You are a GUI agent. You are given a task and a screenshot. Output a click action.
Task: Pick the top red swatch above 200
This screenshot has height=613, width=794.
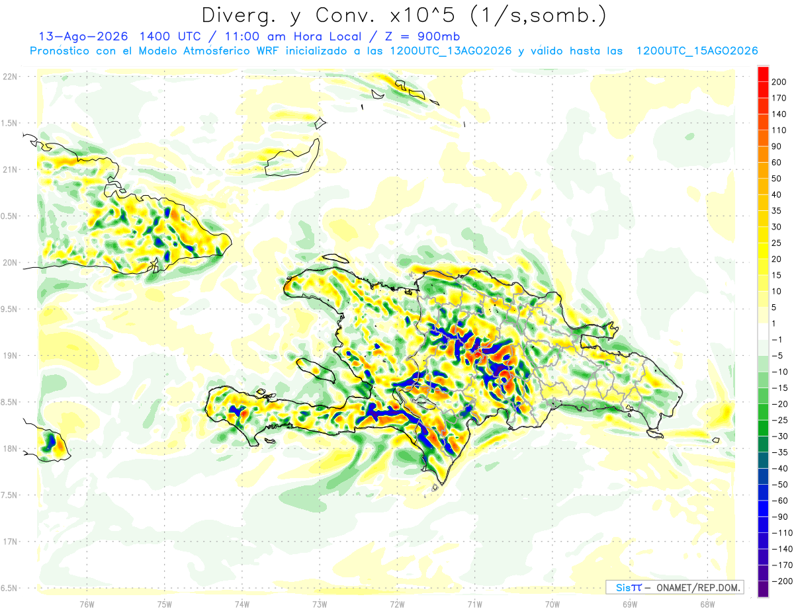point(763,74)
